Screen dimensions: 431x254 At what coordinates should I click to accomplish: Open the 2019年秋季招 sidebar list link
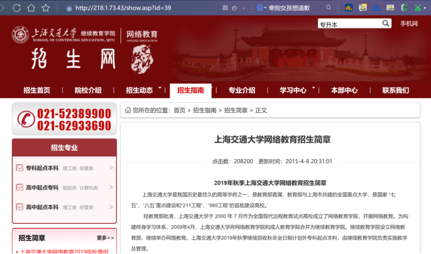(67, 251)
